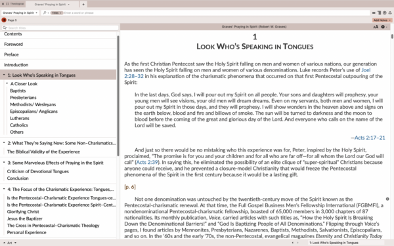
Task: Go to A Closer Look section
Action: [x=24, y=84]
